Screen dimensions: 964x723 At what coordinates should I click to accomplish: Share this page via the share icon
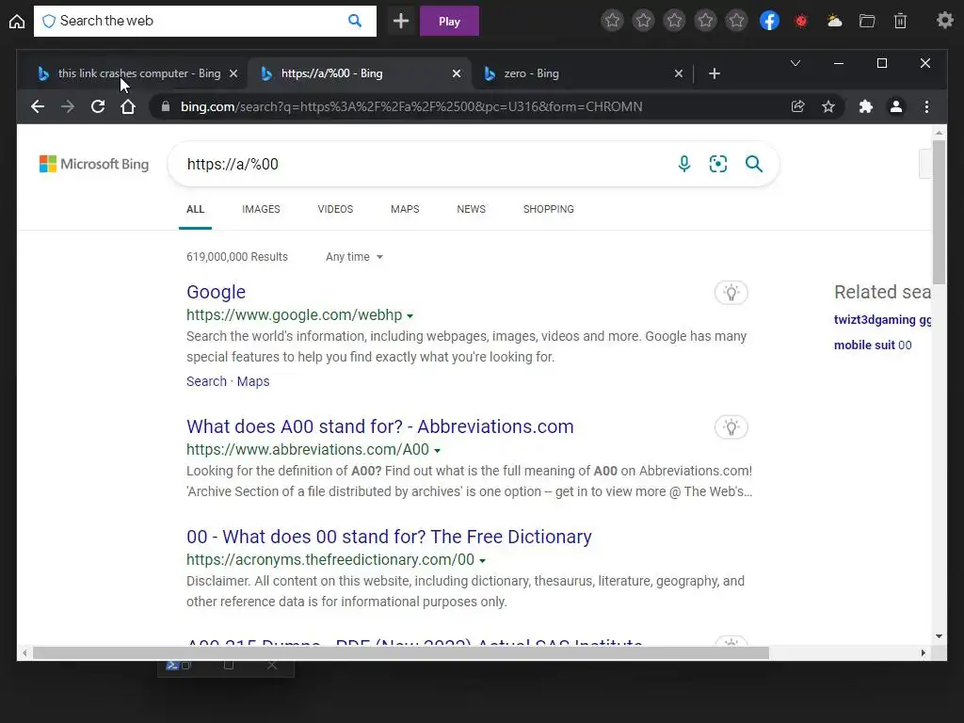click(797, 106)
